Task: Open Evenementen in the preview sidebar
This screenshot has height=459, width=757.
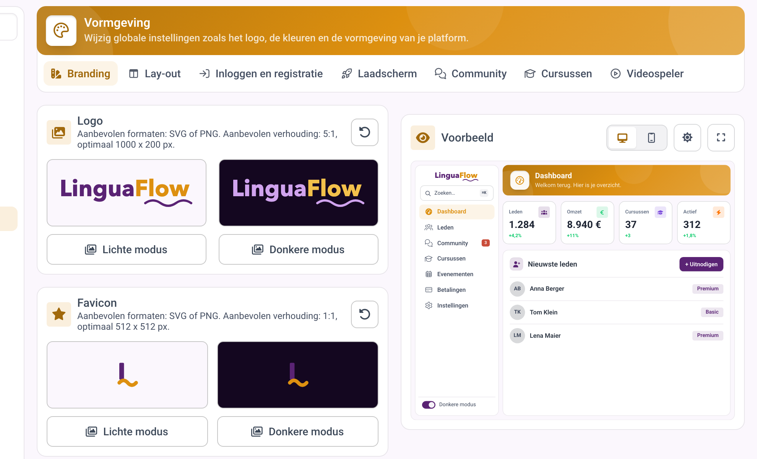Action: point(457,274)
